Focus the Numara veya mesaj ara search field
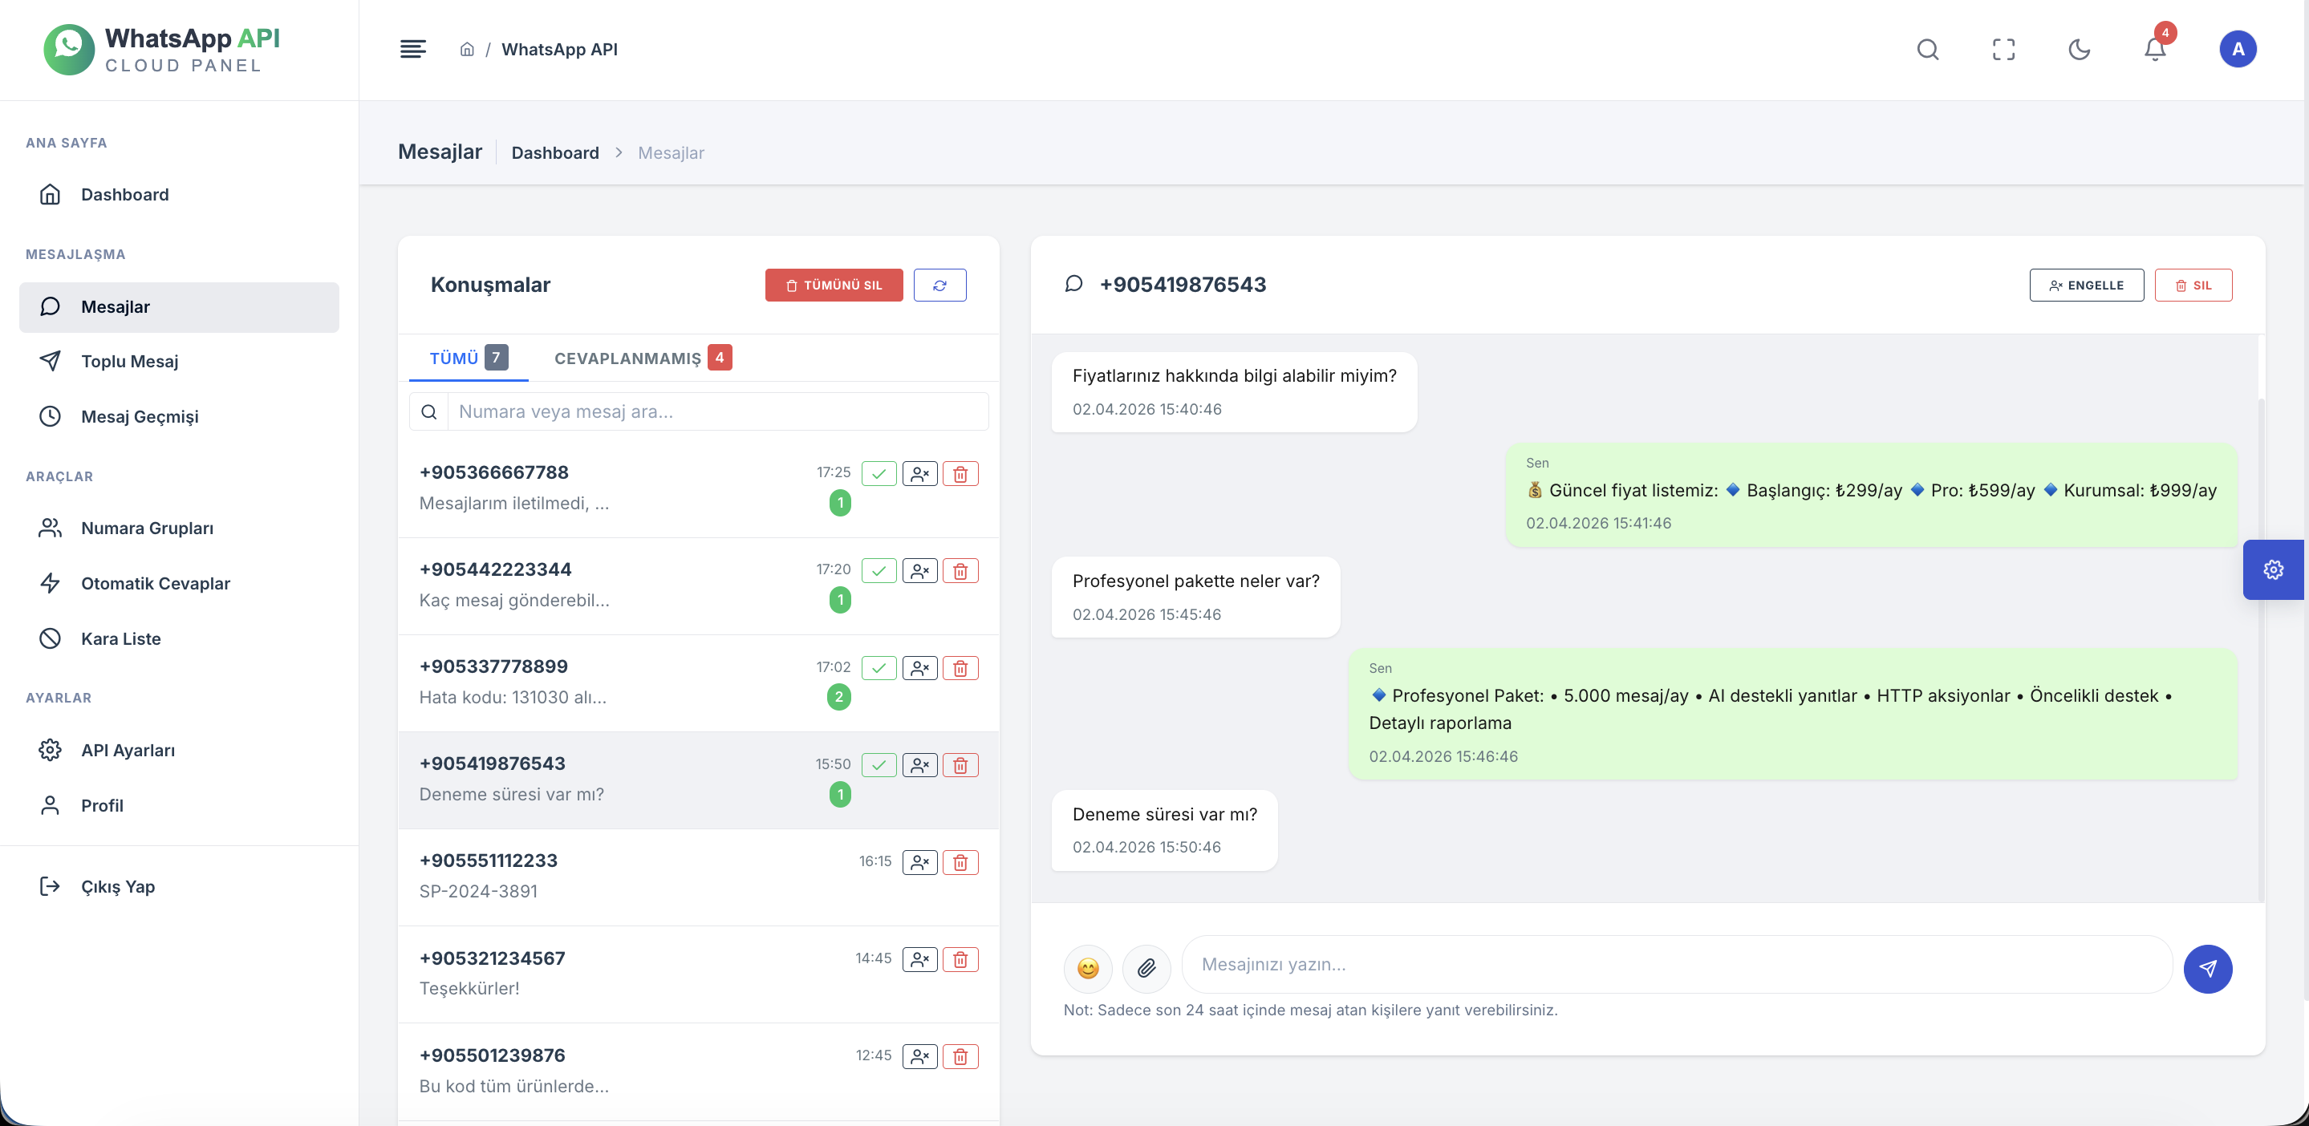Image resolution: width=2309 pixels, height=1126 pixels. 718,411
